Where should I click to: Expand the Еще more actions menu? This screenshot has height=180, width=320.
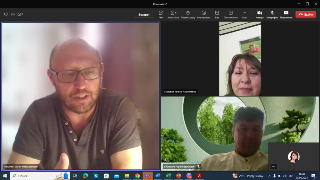pos(244,14)
